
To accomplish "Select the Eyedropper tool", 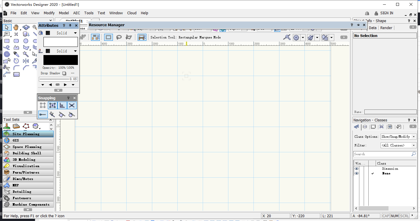I will [x=16, y=54].
